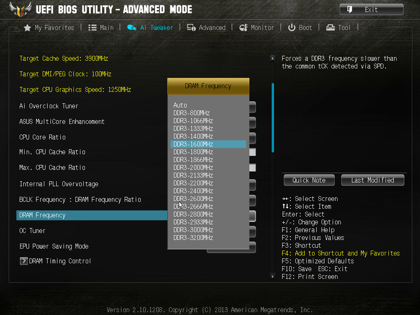Choose DDR3-3000MHz from the list
This screenshot has height=315, width=420.
pos(208,230)
